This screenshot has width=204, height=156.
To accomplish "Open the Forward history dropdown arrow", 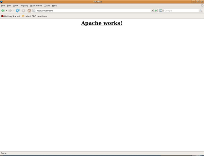I will pos(14,11).
